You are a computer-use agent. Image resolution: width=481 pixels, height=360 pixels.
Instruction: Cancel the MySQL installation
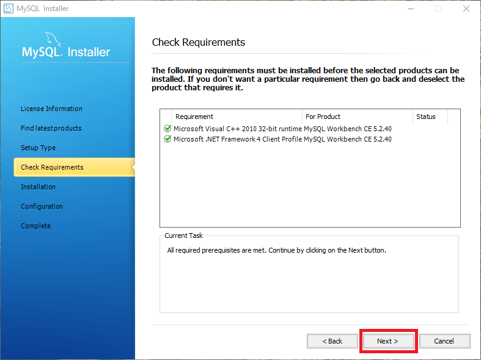444,341
